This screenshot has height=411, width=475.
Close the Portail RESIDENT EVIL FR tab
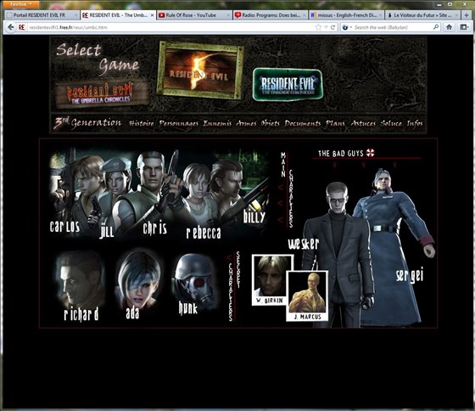click(x=76, y=15)
